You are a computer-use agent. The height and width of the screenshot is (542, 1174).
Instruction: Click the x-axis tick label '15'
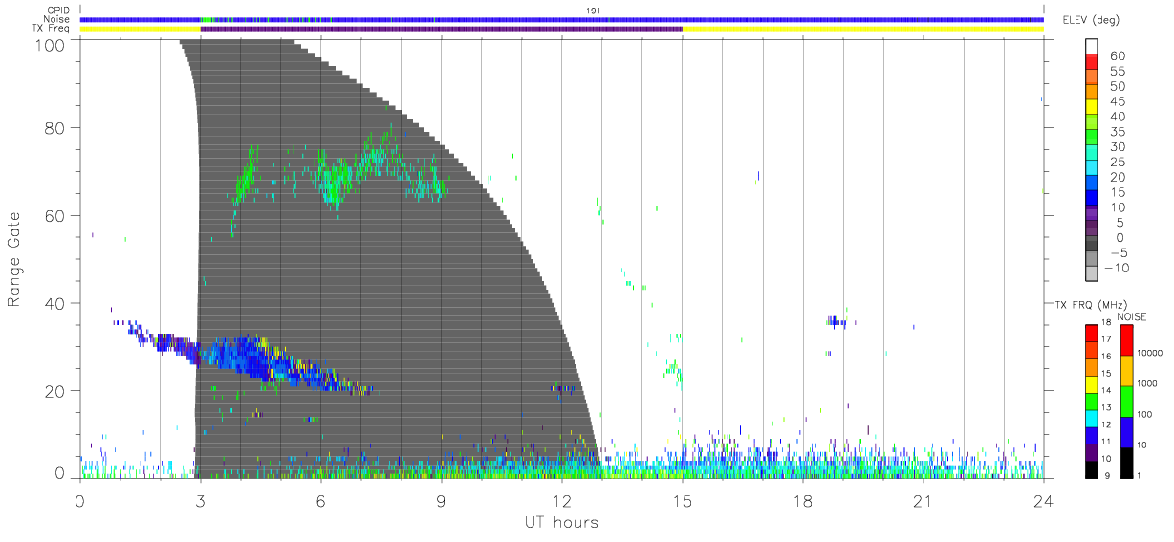pyautogui.click(x=682, y=501)
